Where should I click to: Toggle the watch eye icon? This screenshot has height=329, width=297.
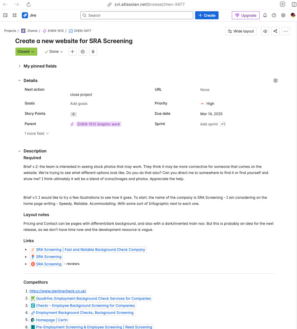pos(265,31)
